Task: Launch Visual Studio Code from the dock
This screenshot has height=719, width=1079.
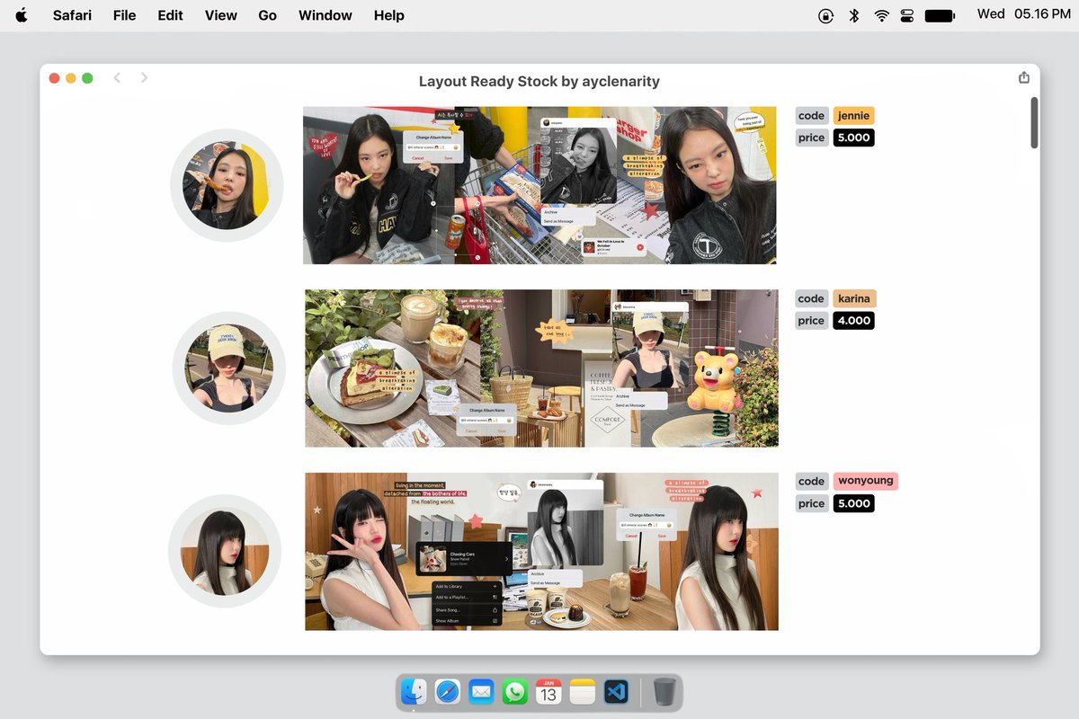Action: 616,692
